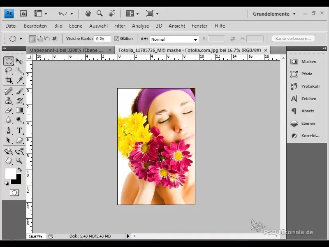Viewport: 329px width, 247px height.
Task: Enable New Selection mode
Action: coord(32,39)
